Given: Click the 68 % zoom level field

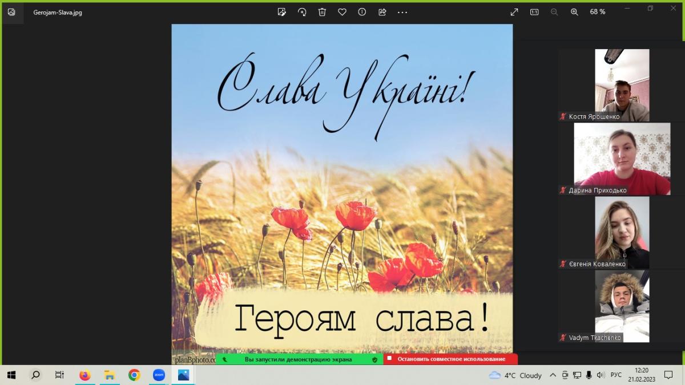Looking at the screenshot, I should pyautogui.click(x=598, y=12).
